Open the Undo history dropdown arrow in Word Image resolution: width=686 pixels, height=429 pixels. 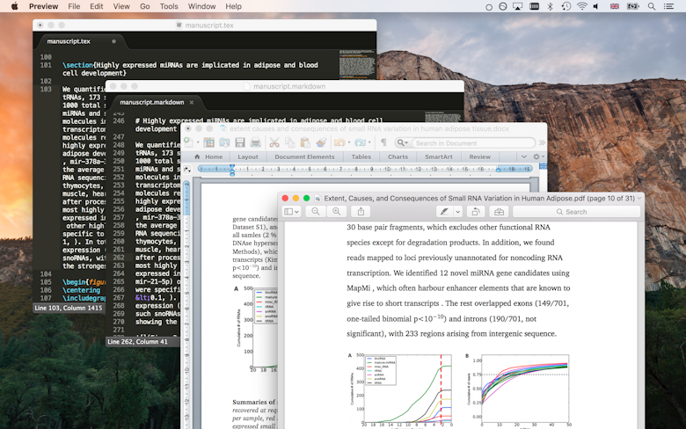pyautogui.click(x=348, y=142)
